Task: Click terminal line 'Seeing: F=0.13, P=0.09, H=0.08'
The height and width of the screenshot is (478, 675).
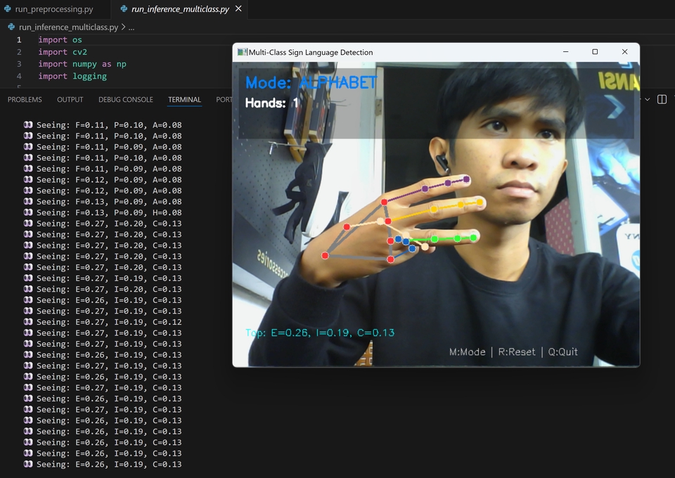Action: coord(103,212)
